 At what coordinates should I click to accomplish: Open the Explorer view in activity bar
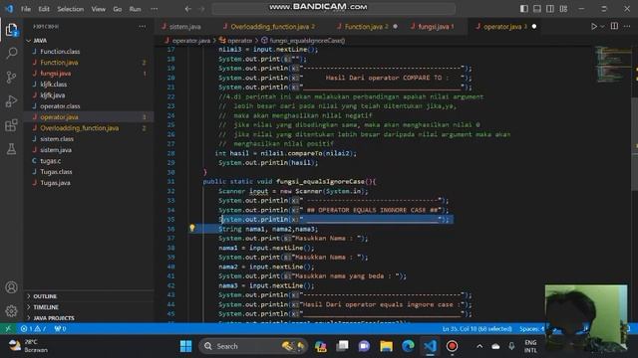(11, 30)
